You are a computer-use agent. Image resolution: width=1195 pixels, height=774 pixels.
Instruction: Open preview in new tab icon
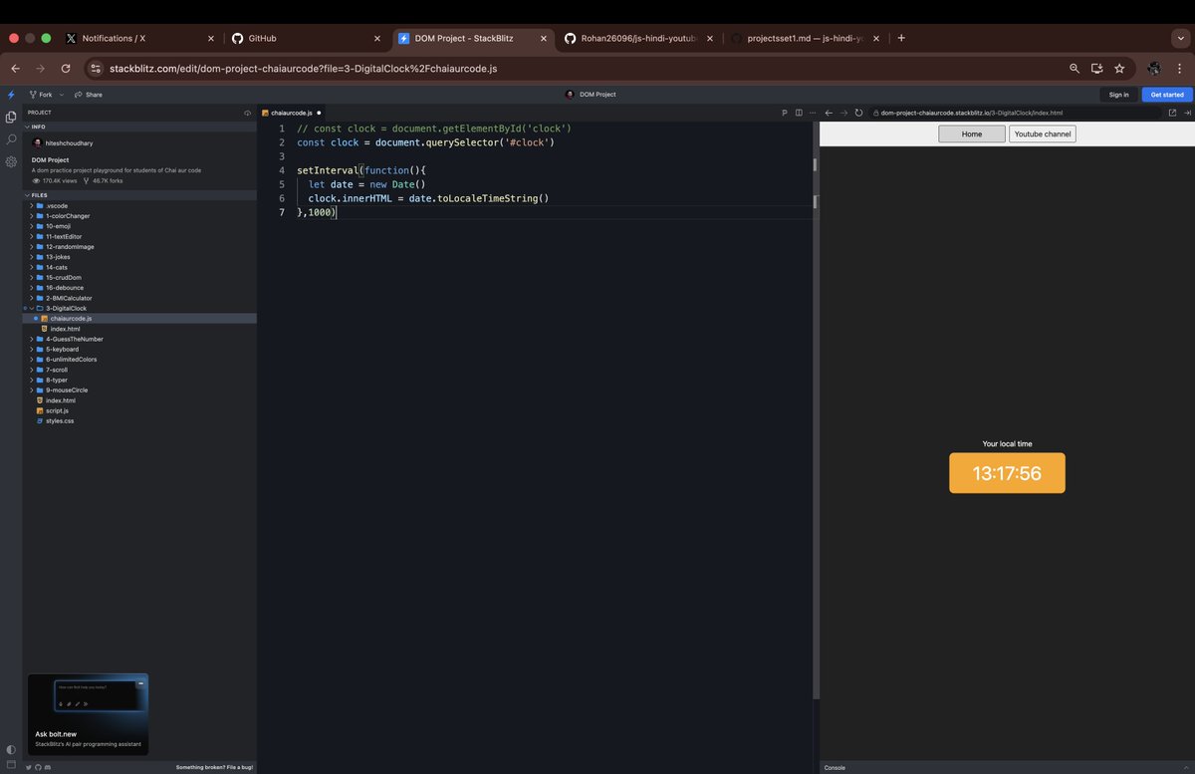(1172, 113)
